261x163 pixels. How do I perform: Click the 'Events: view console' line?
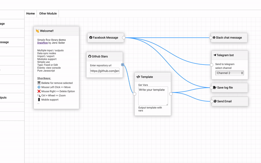coord(49,68)
